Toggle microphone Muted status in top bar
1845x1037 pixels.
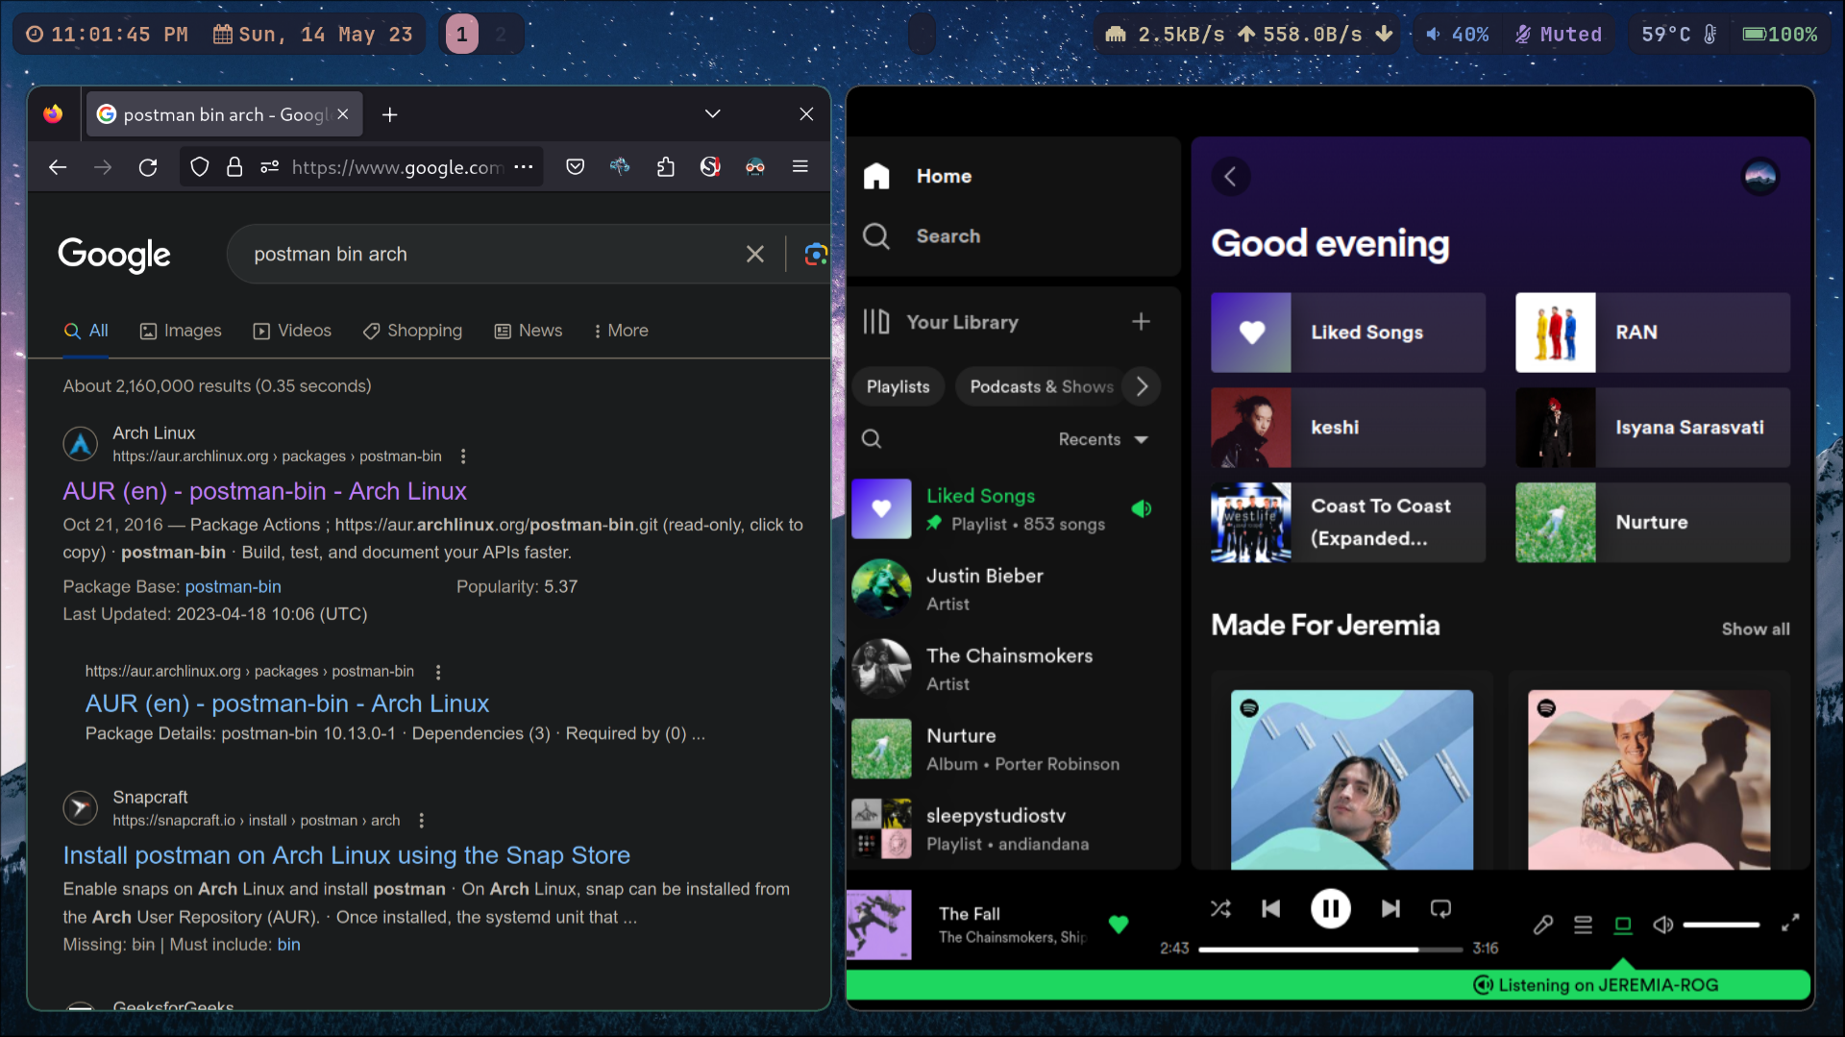[x=1558, y=35]
